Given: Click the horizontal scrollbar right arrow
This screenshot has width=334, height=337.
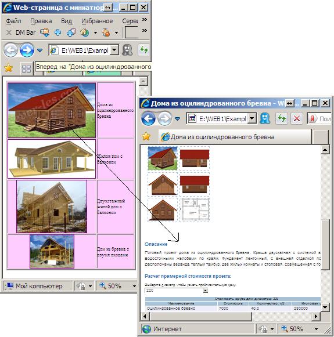Looking at the screenshot, I should tap(316, 316).
